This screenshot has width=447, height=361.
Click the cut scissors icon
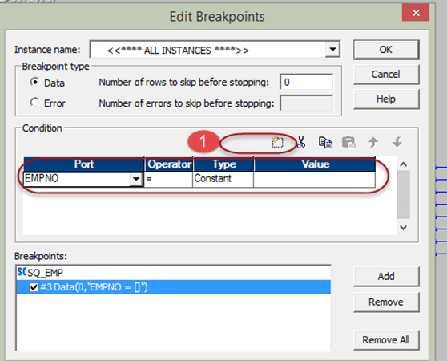click(300, 142)
